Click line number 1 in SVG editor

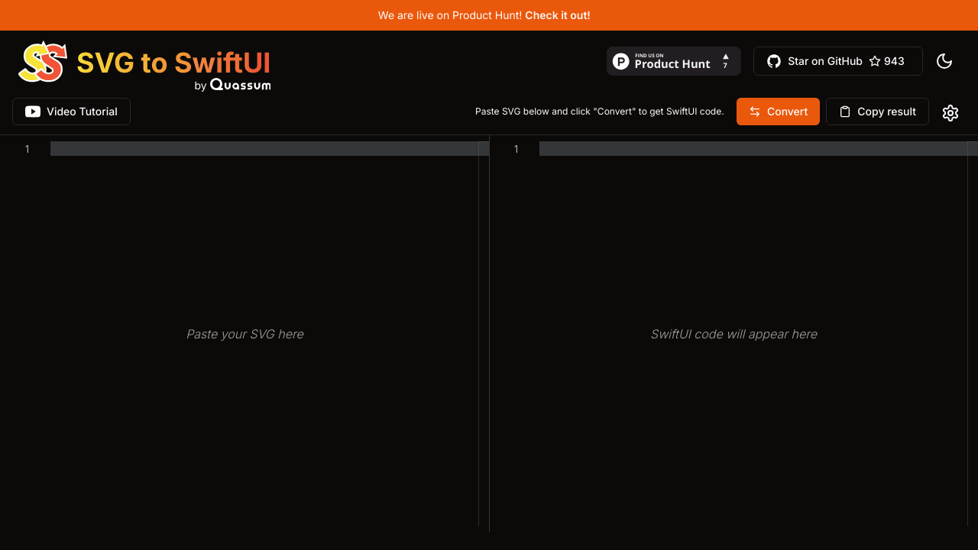click(x=27, y=149)
